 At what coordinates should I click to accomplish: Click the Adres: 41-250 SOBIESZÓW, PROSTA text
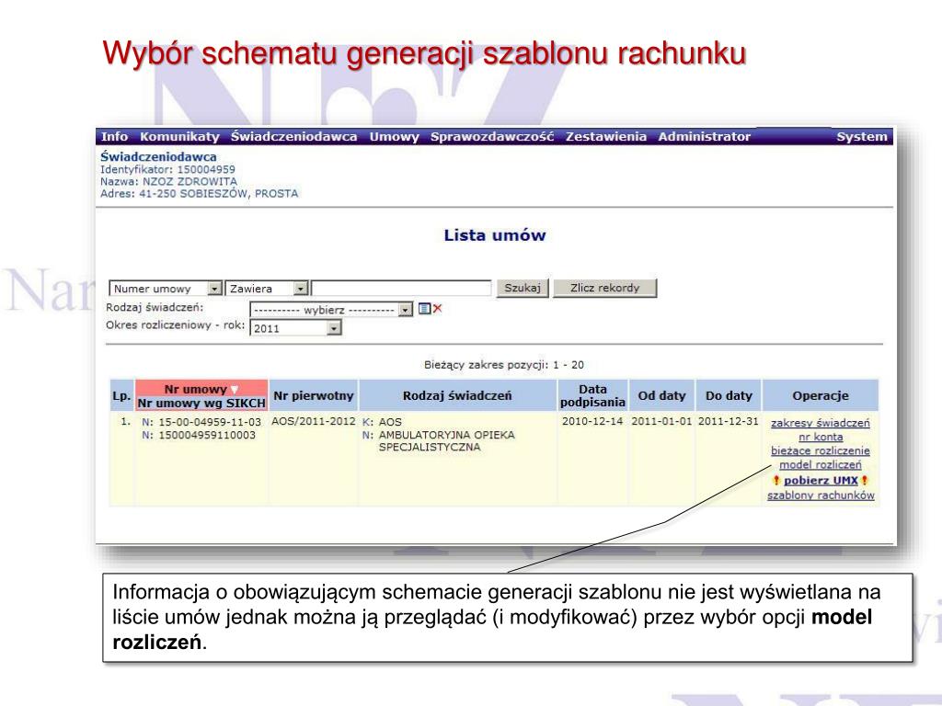pos(199,193)
